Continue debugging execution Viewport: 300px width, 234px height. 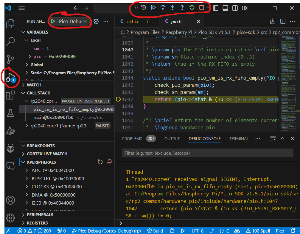coord(153,8)
